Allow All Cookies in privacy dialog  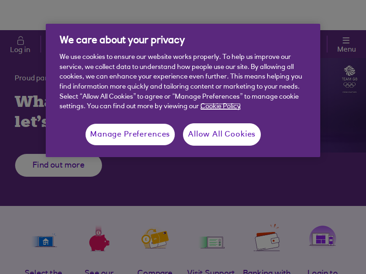tap(222, 134)
